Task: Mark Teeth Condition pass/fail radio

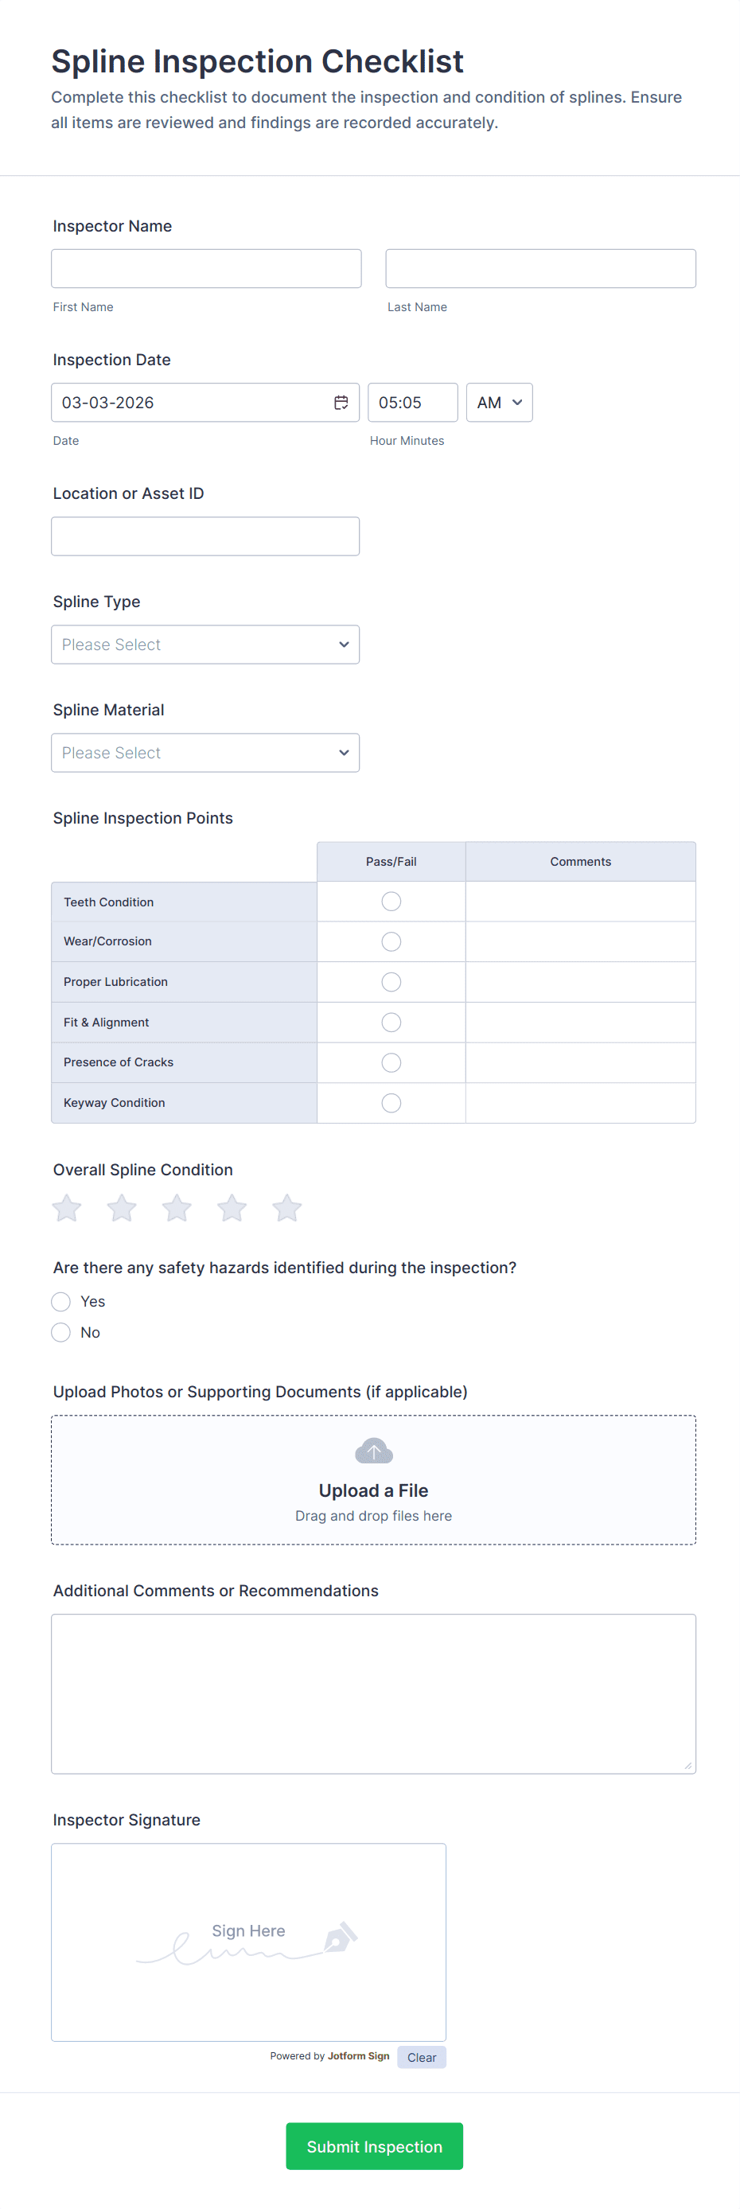Action: pos(391,902)
